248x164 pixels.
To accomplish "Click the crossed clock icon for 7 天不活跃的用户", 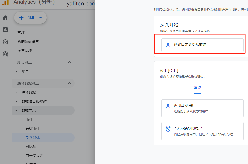I will click(x=168, y=129).
